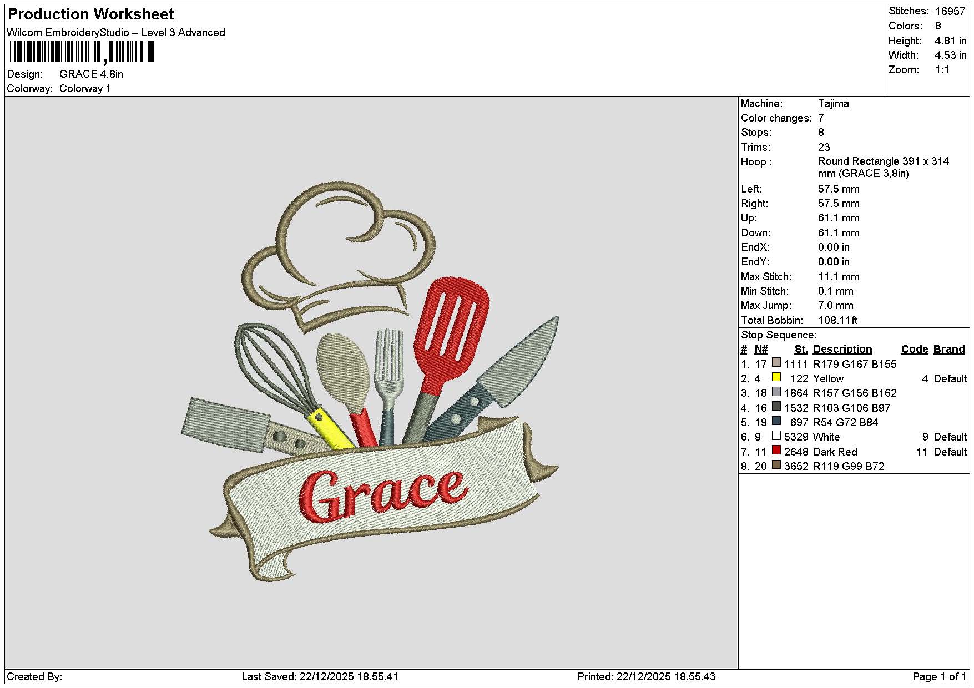Click the Trims value 23

click(x=824, y=147)
